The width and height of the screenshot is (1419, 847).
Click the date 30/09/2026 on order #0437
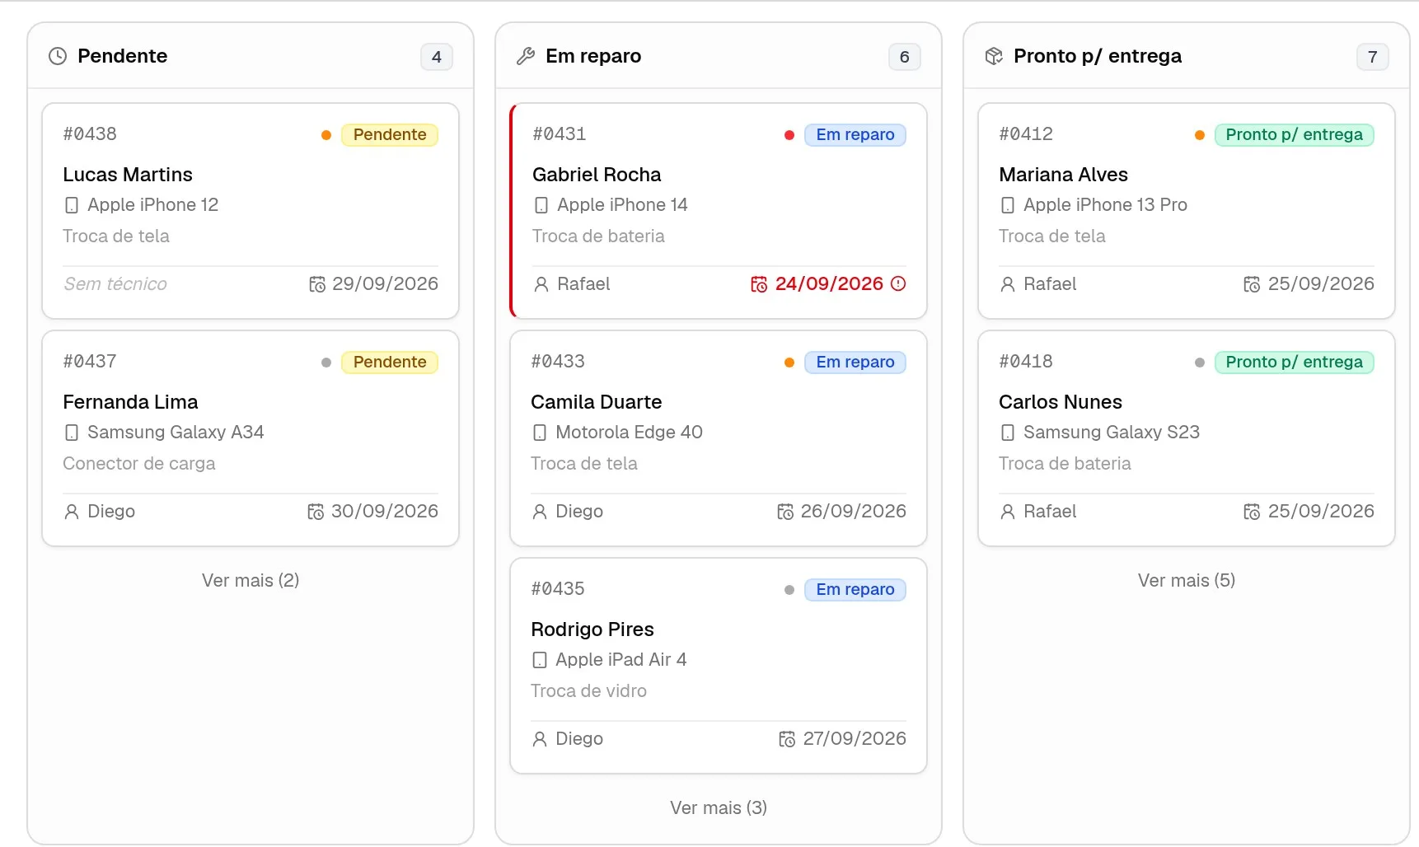385,512
